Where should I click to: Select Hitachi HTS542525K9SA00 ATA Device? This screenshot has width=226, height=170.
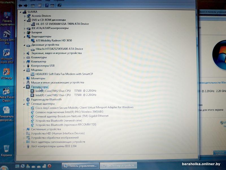(x=59, y=49)
